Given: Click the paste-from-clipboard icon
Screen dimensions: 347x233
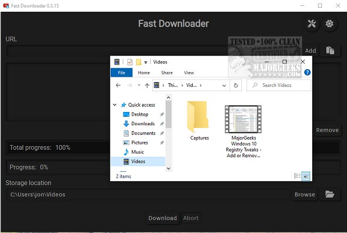Looking at the screenshot, I should [330, 51].
